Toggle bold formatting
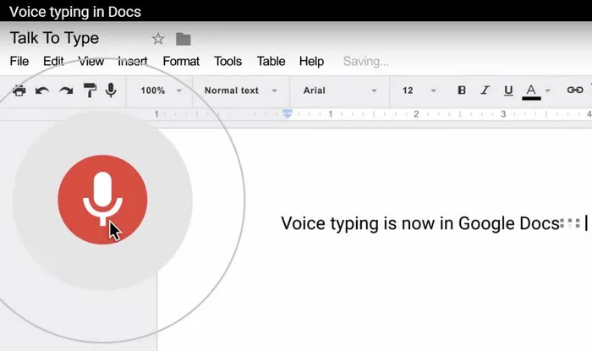This screenshot has width=592, height=351. pyautogui.click(x=462, y=90)
